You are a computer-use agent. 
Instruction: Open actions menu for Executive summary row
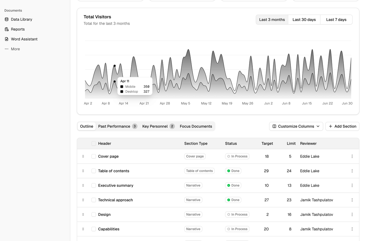[352, 186]
